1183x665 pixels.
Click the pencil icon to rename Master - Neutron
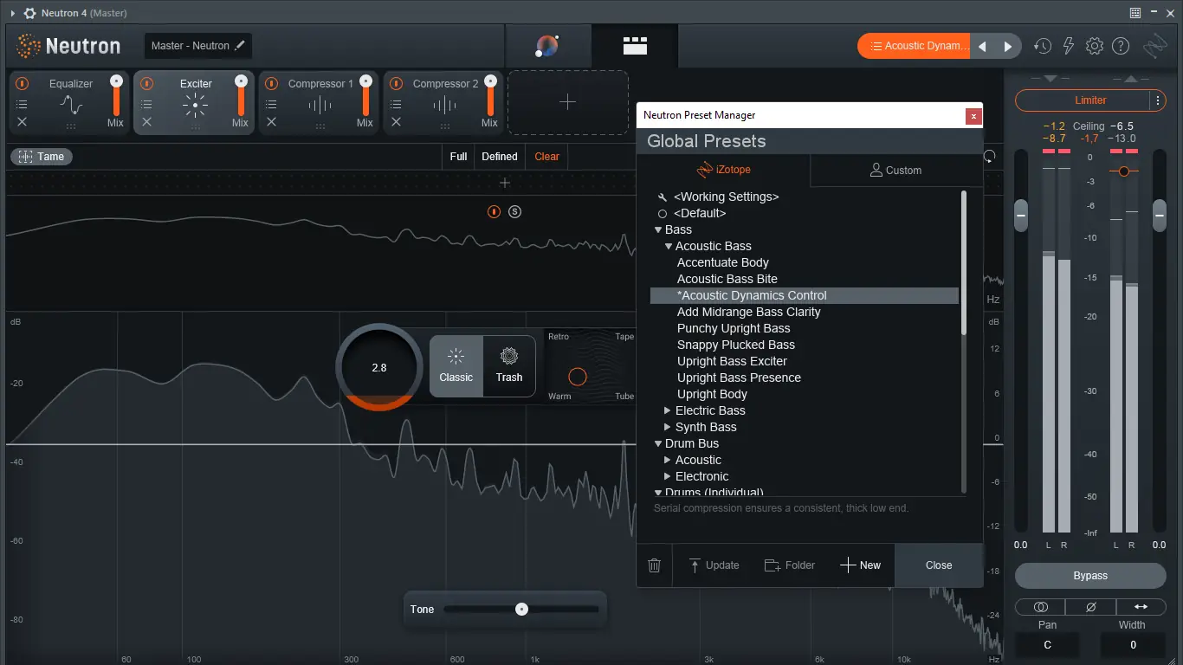pos(240,46)
